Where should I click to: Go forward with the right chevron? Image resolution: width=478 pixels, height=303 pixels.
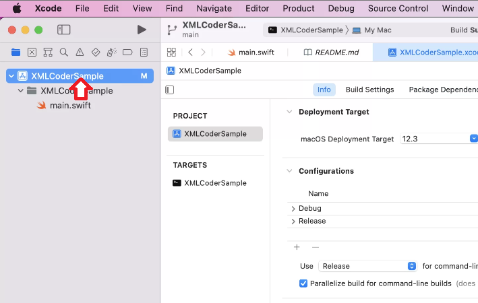click(203, 52)
